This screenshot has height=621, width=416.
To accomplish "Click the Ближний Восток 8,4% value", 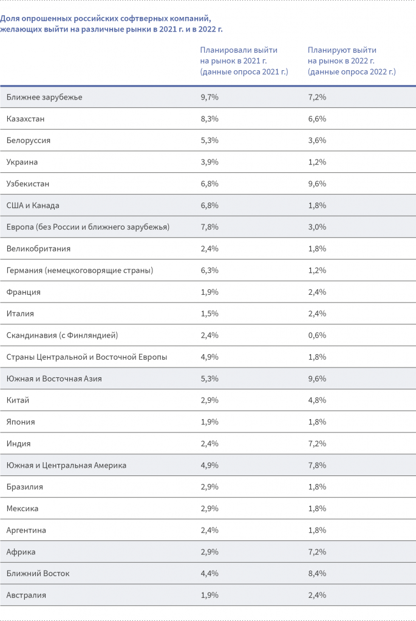I will 317,574.
